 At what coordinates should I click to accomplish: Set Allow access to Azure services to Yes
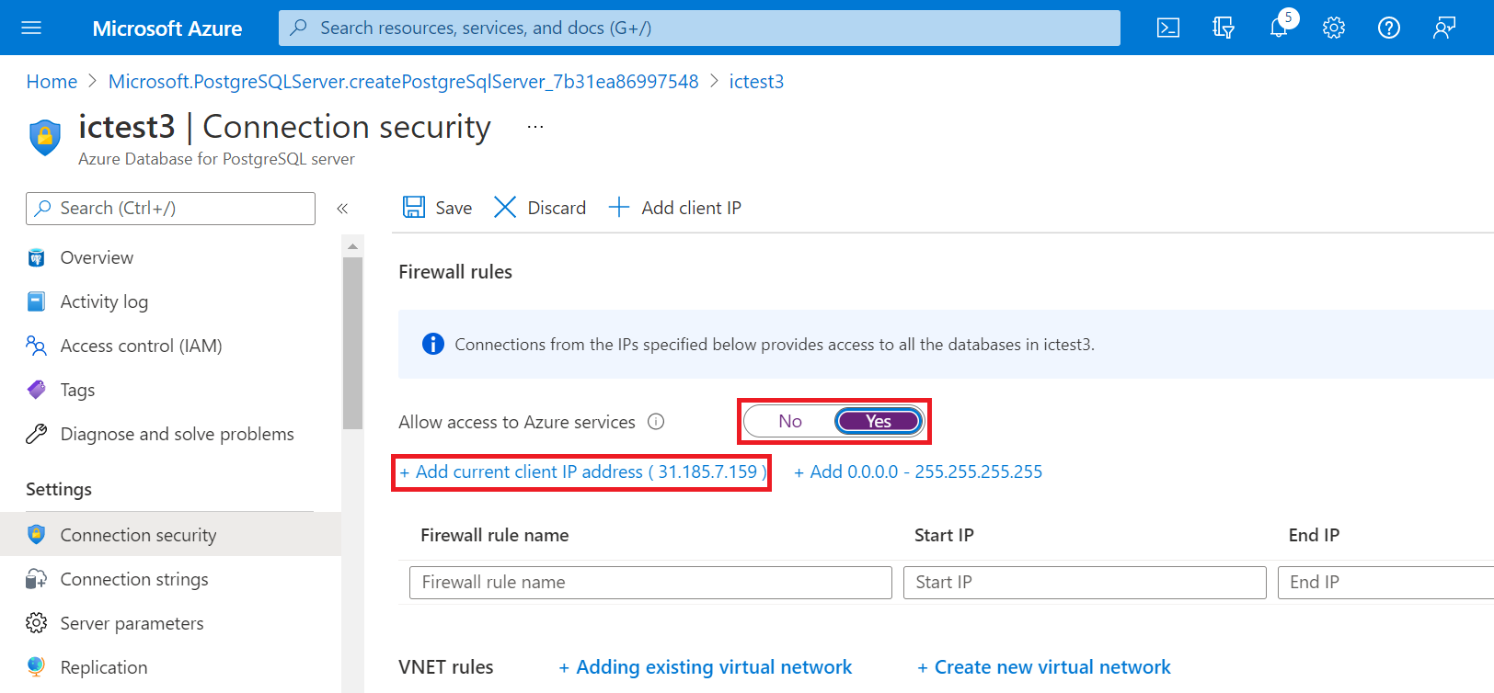pos(879,421)
